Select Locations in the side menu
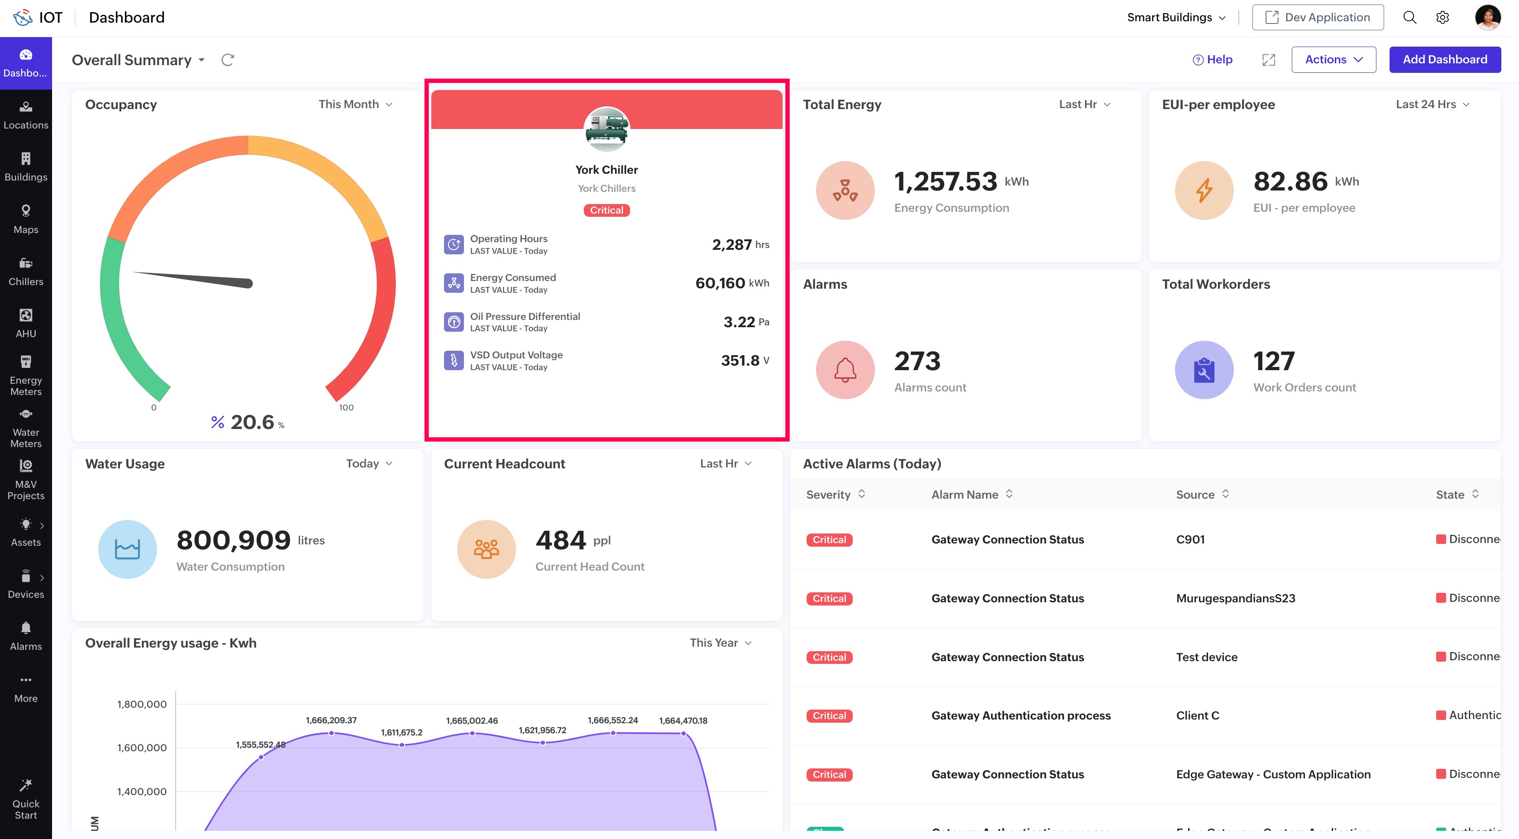The width and height of the screenshot is (1519, 839). tap(25, 115)
